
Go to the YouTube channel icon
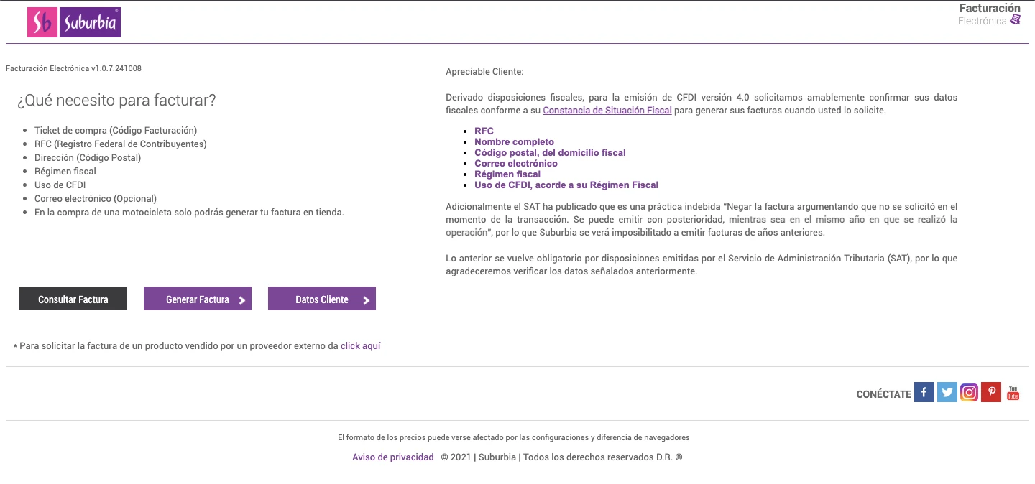1013,392
